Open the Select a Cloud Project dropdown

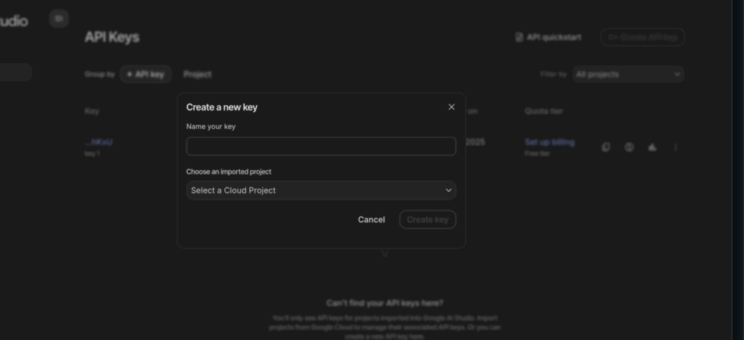[x=320, y=190]
